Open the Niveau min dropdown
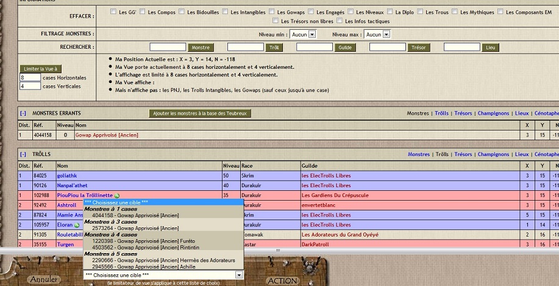Viewport: 559px width, 286px height. coord(312,35)
